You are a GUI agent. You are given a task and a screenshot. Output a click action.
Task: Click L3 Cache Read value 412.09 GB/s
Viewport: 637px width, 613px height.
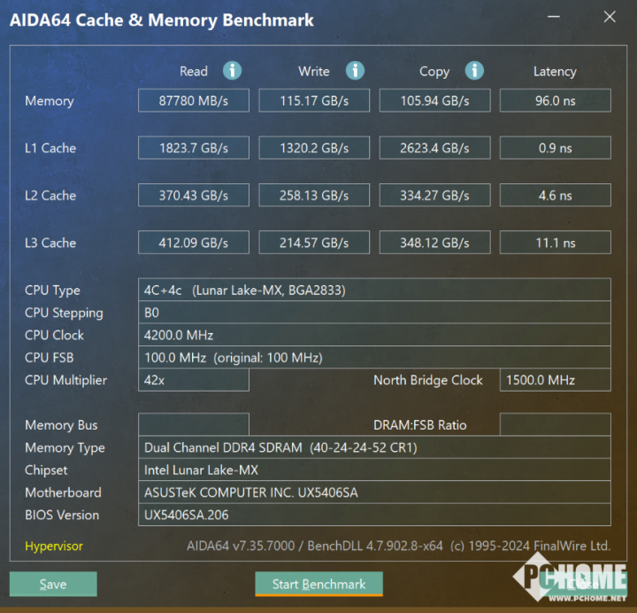tap(194, 243)
